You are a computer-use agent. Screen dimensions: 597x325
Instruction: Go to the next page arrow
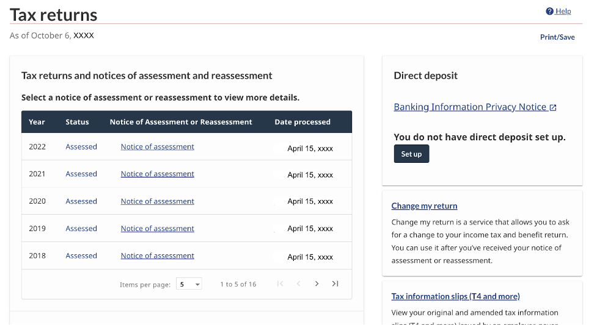[x=317, y=284]
